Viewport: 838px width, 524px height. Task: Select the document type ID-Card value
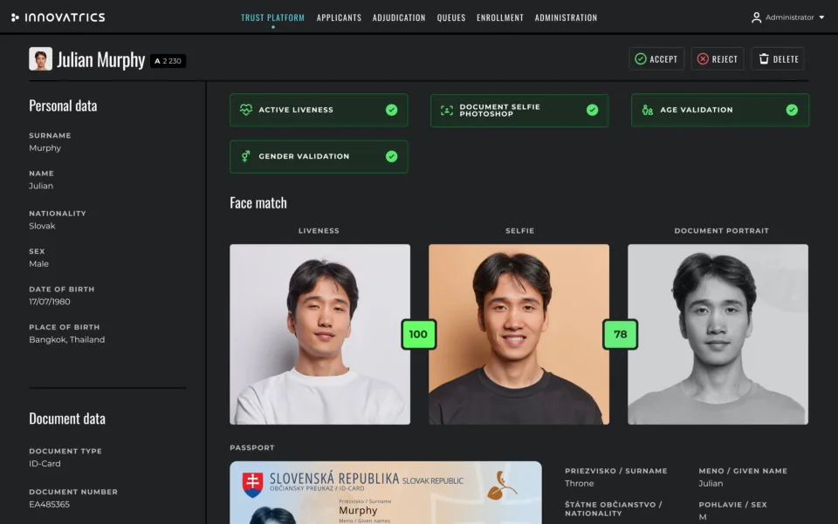point(45,464)
